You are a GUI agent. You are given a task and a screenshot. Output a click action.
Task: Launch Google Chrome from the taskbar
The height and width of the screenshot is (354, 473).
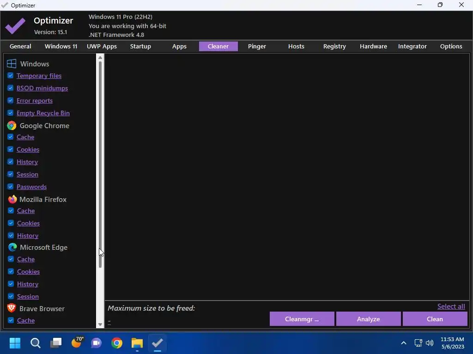point(117,343)
